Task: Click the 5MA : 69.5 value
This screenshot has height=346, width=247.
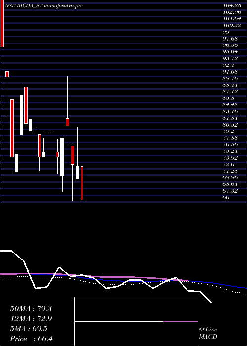Action: pyautogui.click(x=29, y=329)
